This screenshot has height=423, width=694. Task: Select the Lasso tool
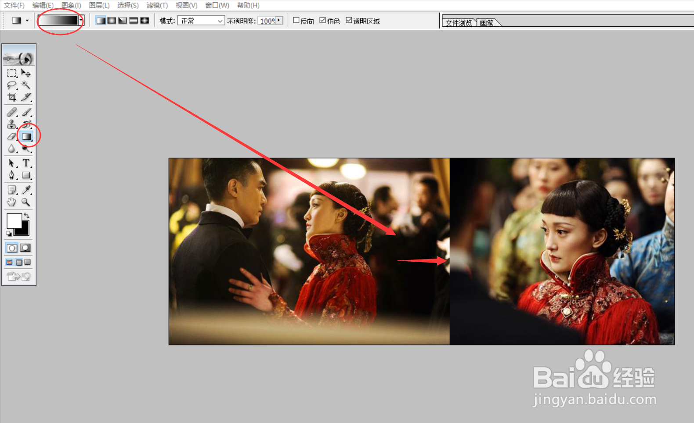click(x=12, y=85)
